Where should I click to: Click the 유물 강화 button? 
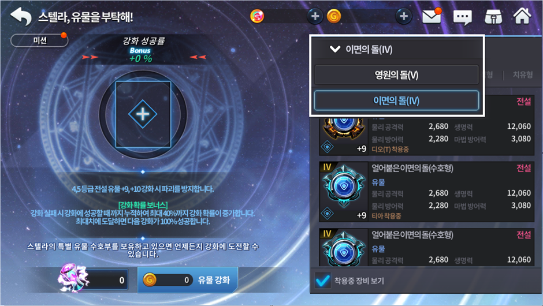(188, 279)
